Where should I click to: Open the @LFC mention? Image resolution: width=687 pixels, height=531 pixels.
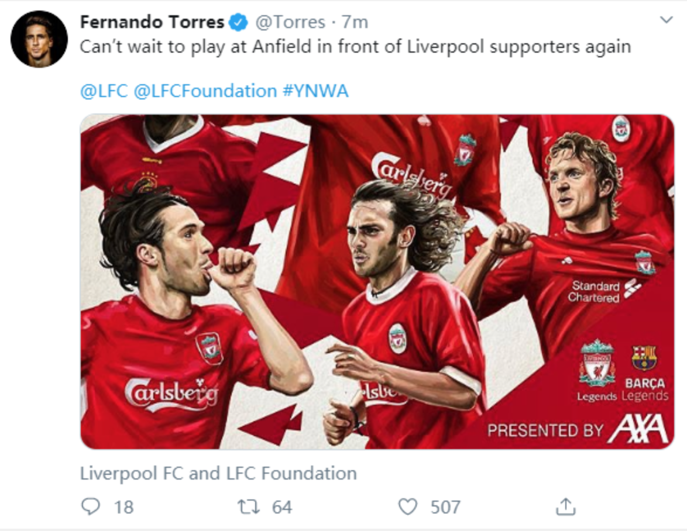(x=104, y=91)
